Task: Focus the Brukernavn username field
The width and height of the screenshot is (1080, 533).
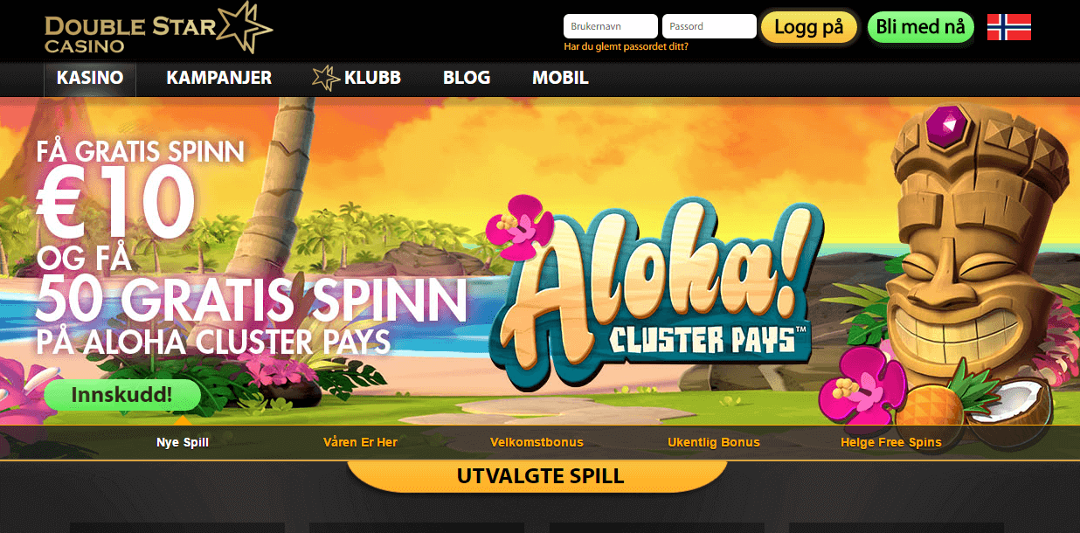Action: [611, 26]
